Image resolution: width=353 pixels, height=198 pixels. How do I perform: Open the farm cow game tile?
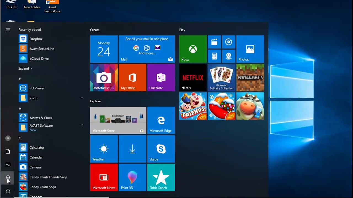point(250,106)
